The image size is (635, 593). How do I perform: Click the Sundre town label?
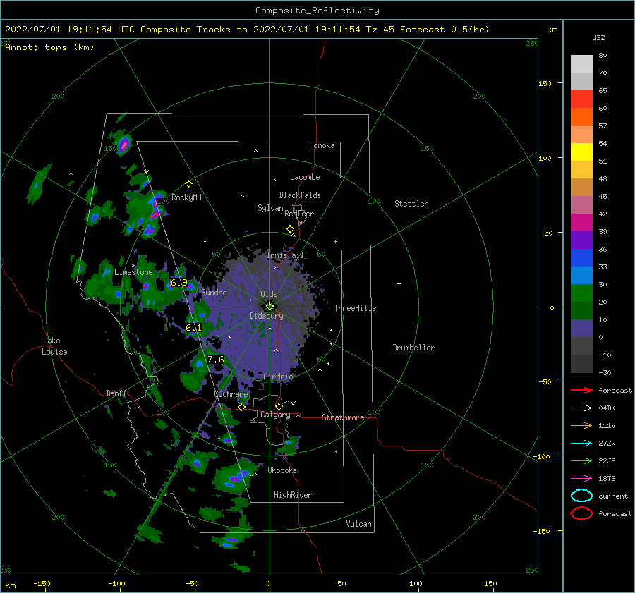(214, 293)
